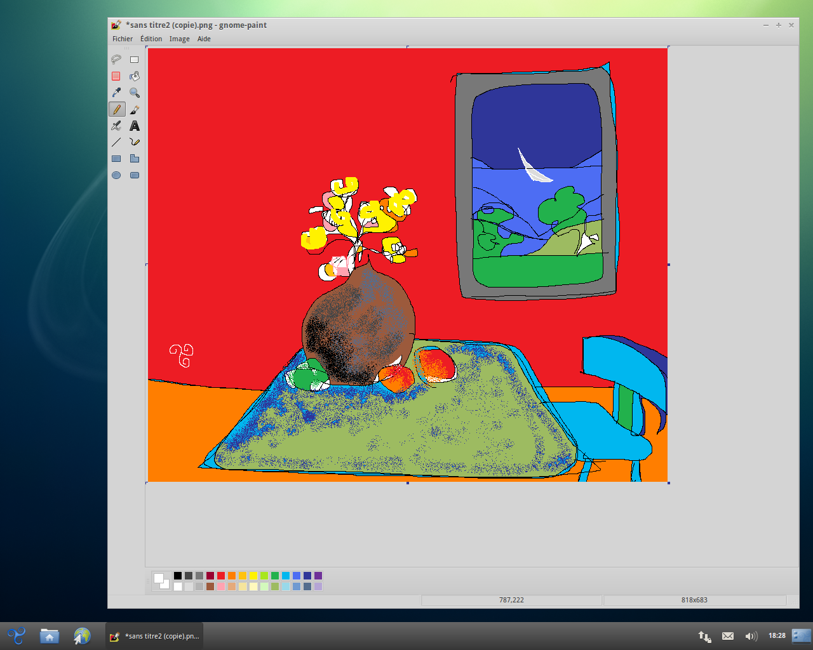Viewport: 813px width, 650px height.
Task: Launch the web browser from taskbar
Action: pyautogui.click(x=82, y=635)
